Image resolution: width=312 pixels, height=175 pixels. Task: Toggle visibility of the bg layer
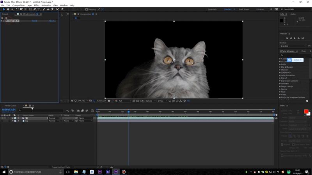click(2, 121)
